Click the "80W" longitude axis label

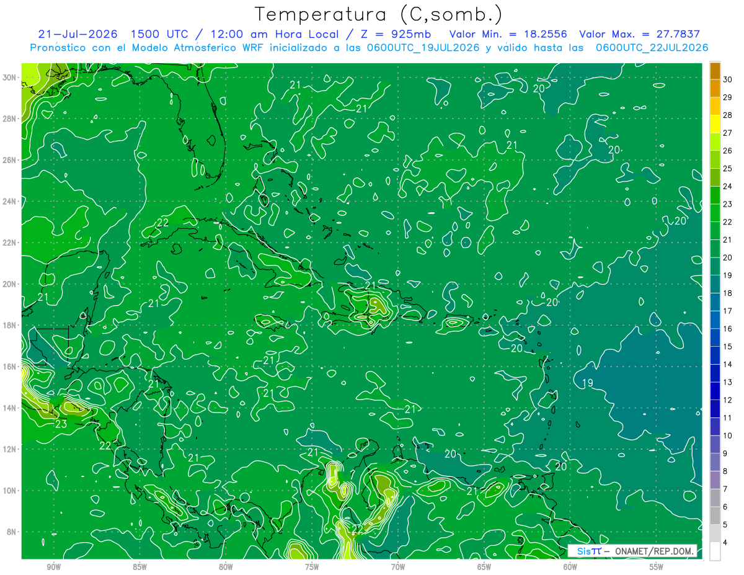226,567
